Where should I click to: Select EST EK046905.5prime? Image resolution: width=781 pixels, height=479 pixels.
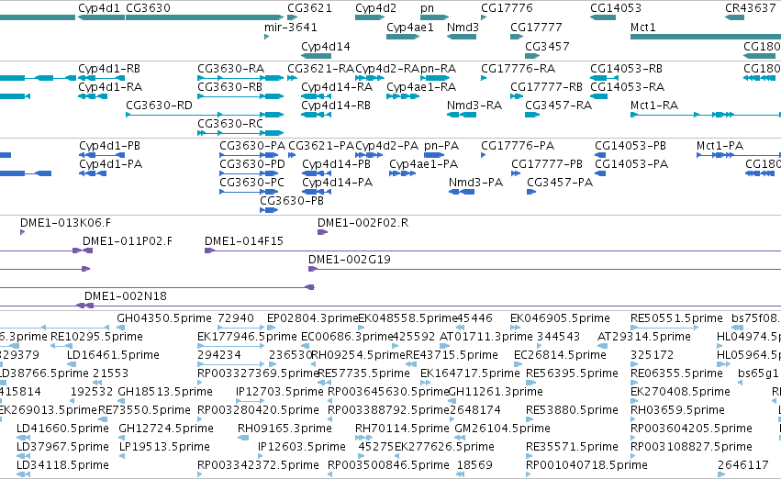[x=560, y=318]
